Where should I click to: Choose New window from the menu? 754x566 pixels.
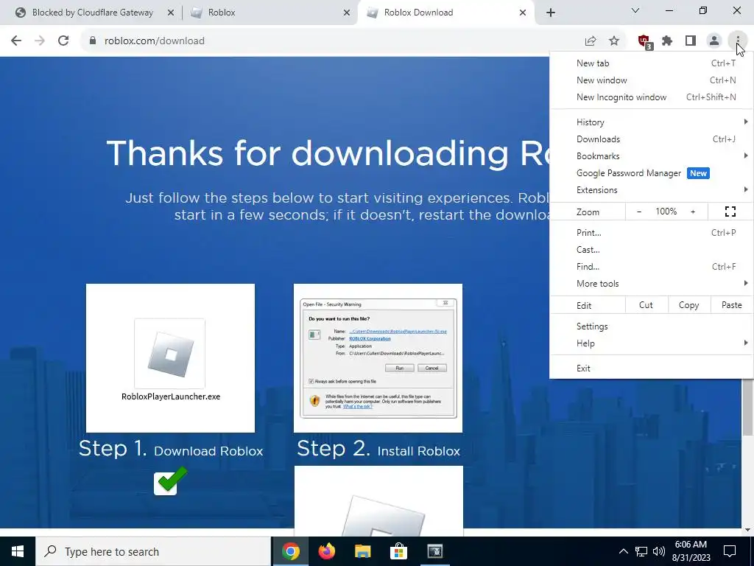point(651,80)
